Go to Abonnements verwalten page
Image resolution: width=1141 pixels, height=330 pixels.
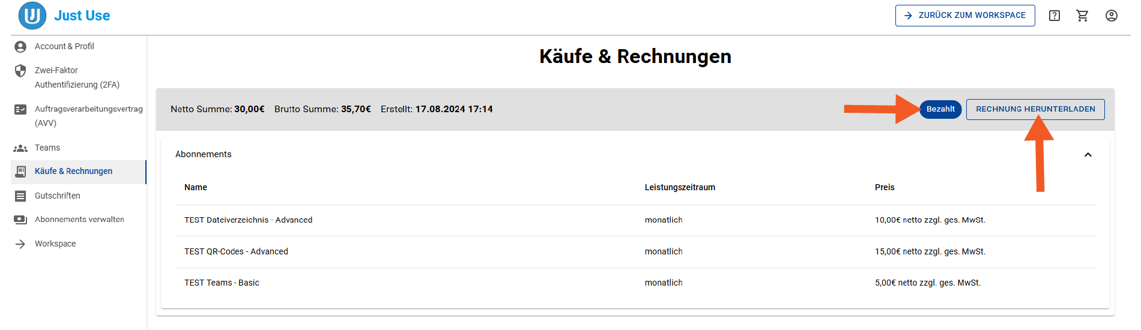(x=79, y=220)
